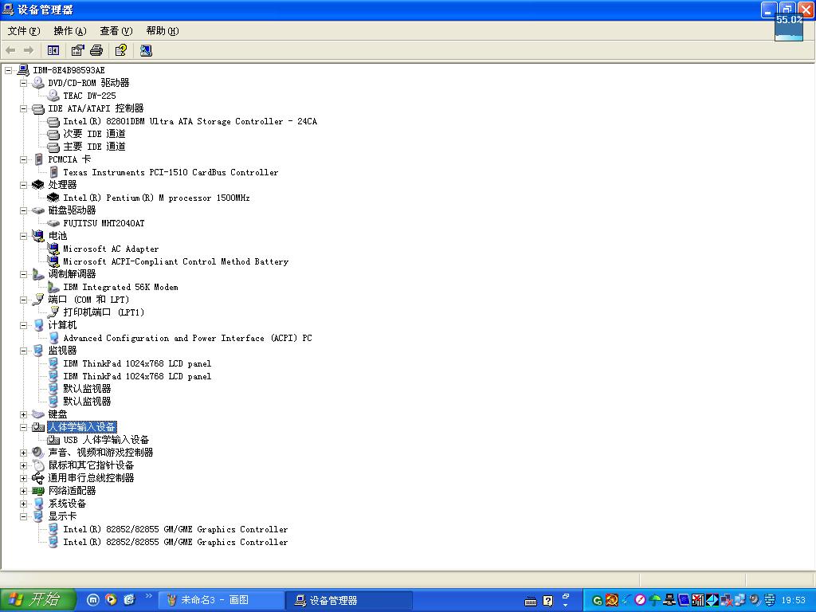This screenshot has height=612, width=816.
Task: Click the language bar help icon
Action: (548, 601)
